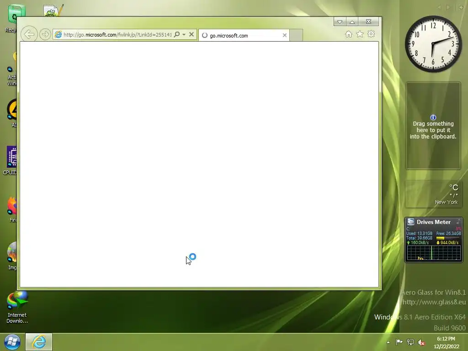Click the search magnifier in address bar

pyautogui.click(x=177, y=34)
